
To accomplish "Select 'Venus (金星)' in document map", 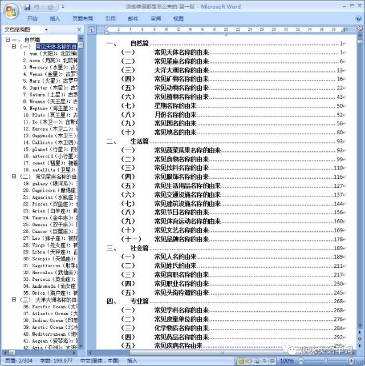I will 50,74.
